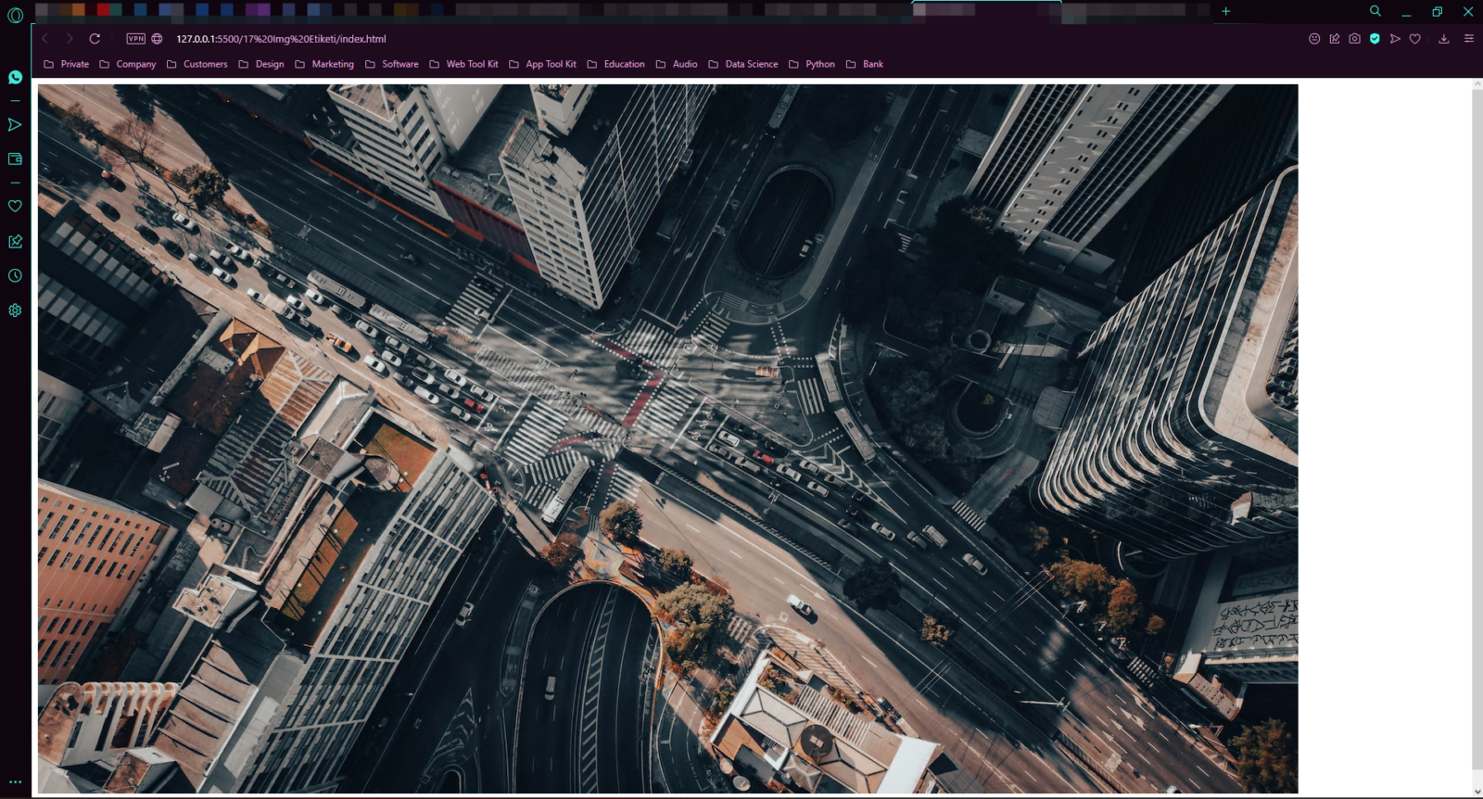Expand the Design bookmarks folder
This screenshot has height=799, width=1483.
coord(261,64)
